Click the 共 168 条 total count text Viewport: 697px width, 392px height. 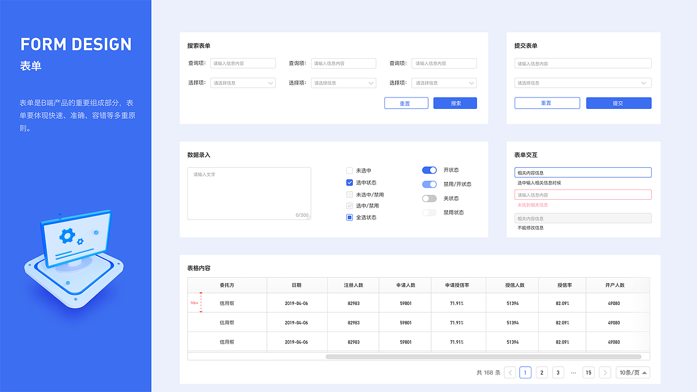tap(488, 372)
